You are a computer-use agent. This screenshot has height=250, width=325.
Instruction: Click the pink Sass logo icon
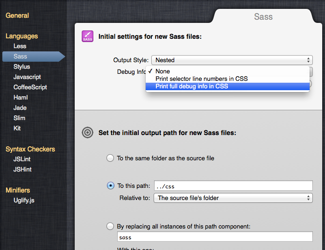tap(87, 36)
